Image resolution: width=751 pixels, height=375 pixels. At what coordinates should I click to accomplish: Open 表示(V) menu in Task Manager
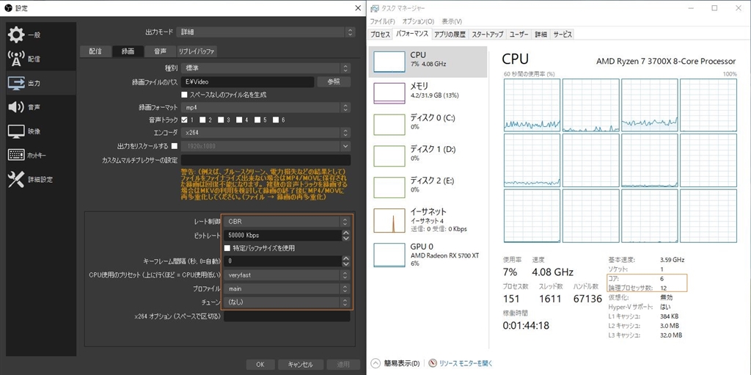pos(452,21)
